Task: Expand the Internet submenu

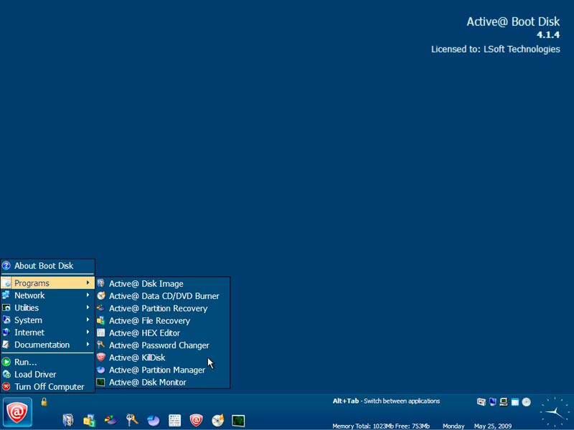Action: 47,333
